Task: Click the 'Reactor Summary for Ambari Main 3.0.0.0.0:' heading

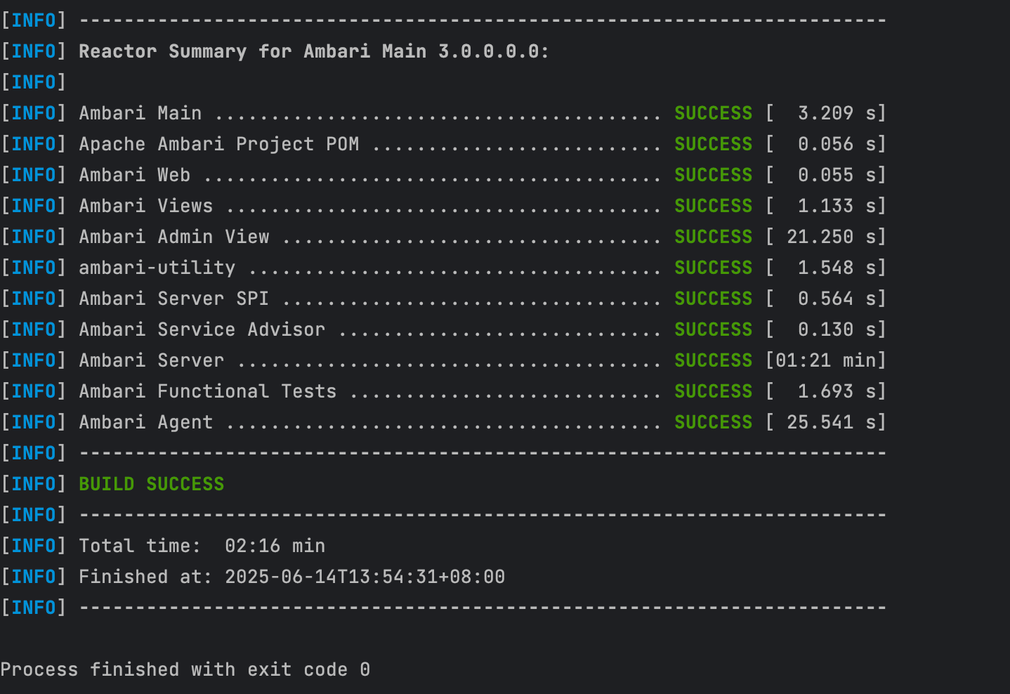Action: [314, 51]
